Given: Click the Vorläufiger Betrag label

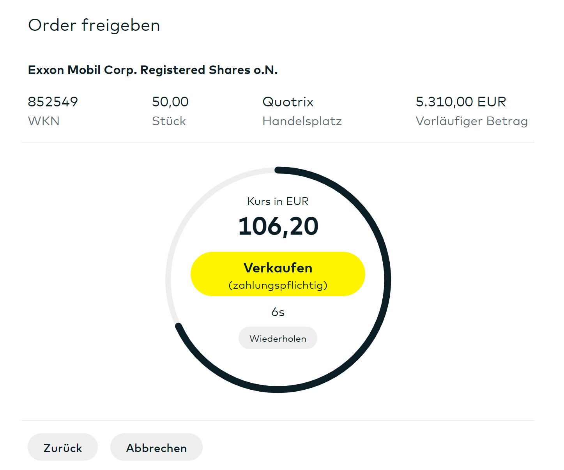Looking at the screenshot, I should [x=472, y=121].
